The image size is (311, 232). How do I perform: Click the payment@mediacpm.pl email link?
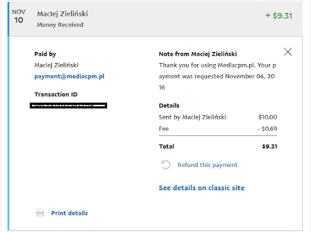[69, 77]
